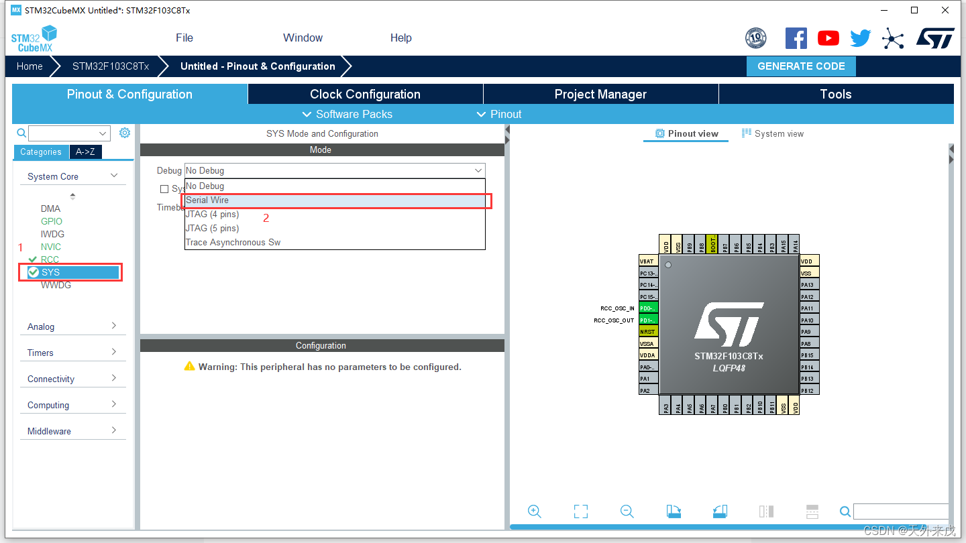Switch to Project Manager tab
The height and width of the screenshot is (543, 966).
(600, 94)
